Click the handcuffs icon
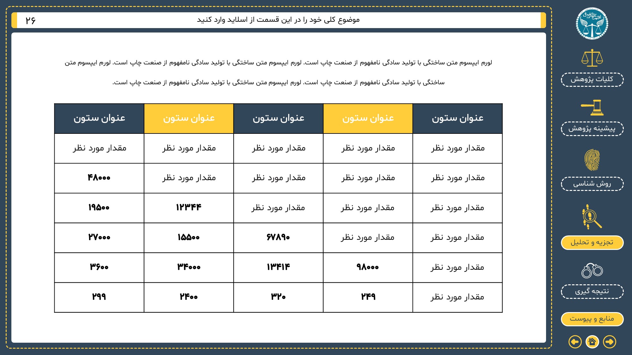This screenshot has height=355, width=632. tap(592, 270)
